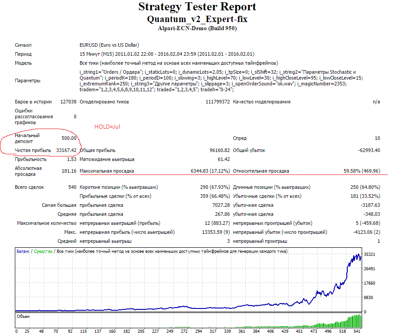
Task: Click the chart x-axis tick '541'
Action: (x=357, y=331)
